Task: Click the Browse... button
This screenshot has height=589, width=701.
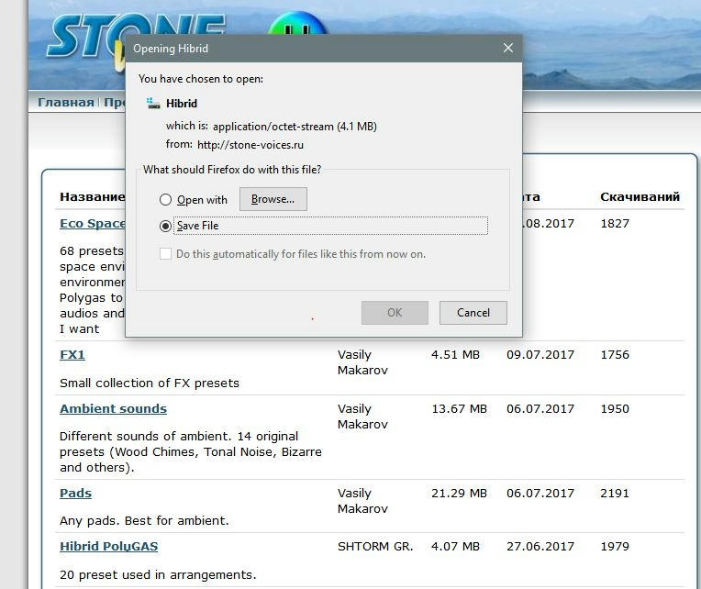Action: point(273,199)
